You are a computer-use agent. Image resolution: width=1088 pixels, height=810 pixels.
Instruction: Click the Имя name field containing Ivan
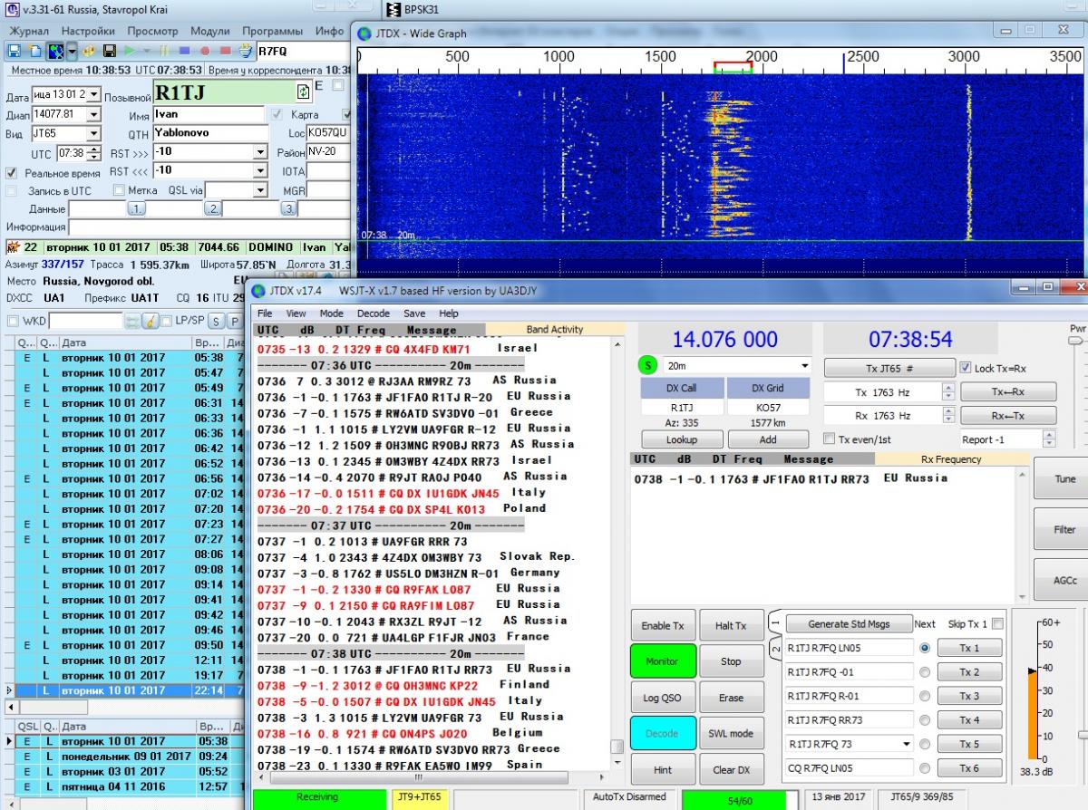click(x=207, y=115)
